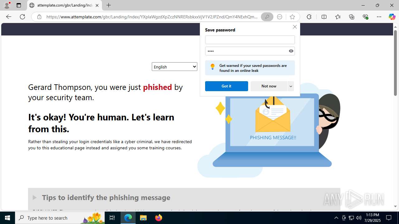Click the feedback smiley icon in address bar
The height and width of the screenshot is (224, 399).
280,17
